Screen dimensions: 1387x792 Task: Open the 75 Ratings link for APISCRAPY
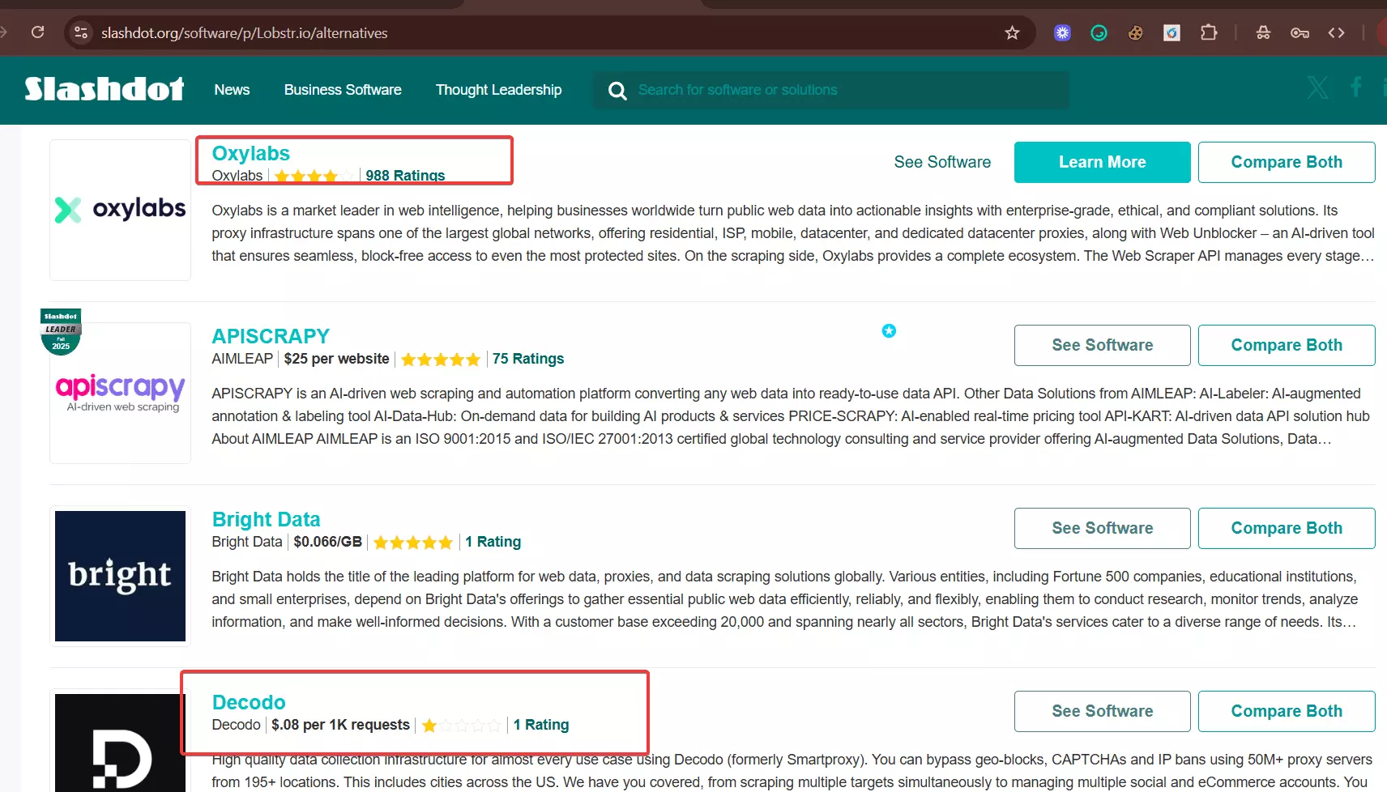coord(527,359)
